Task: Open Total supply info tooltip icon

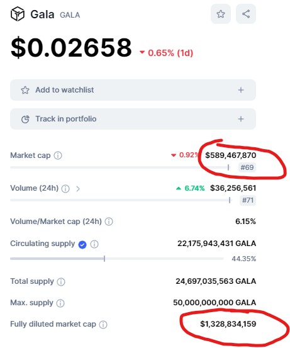Action: pyautogui.click(x=61, y=282)
